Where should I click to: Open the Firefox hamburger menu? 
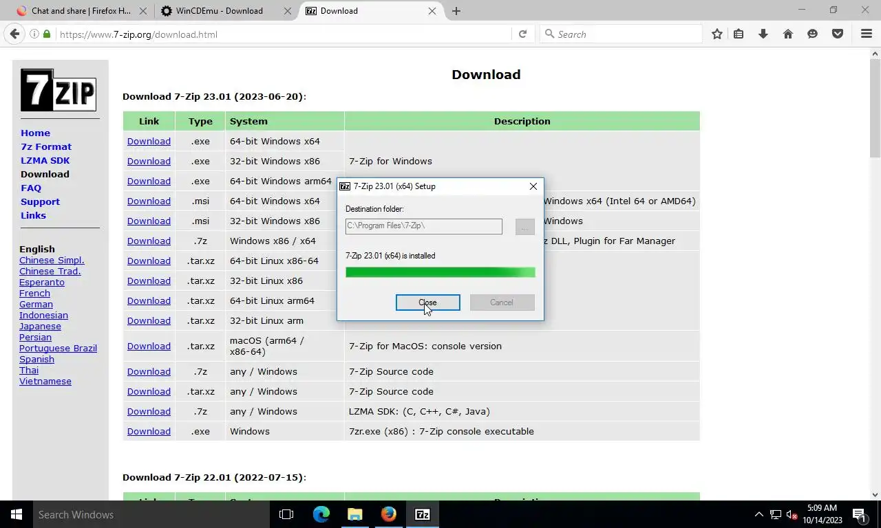click(867, 34)
